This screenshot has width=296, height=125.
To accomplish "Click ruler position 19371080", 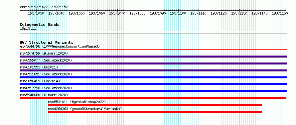I will click(x=137, y=13).
